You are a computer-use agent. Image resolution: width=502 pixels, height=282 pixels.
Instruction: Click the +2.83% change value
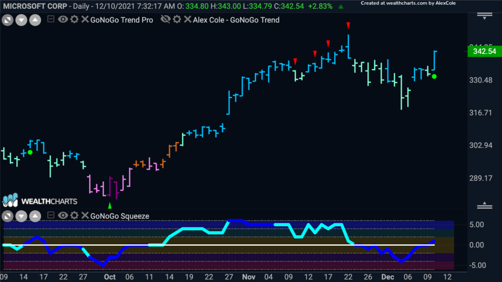[320, 6]
